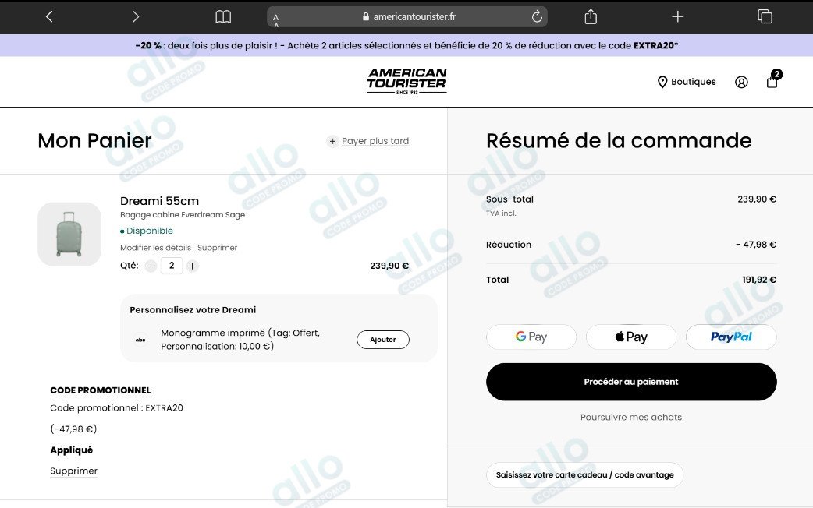Image resolution: width=813 pixels, height=508 pixels.
Task: Click Modifier les détails link
Action: click(155, 248)
